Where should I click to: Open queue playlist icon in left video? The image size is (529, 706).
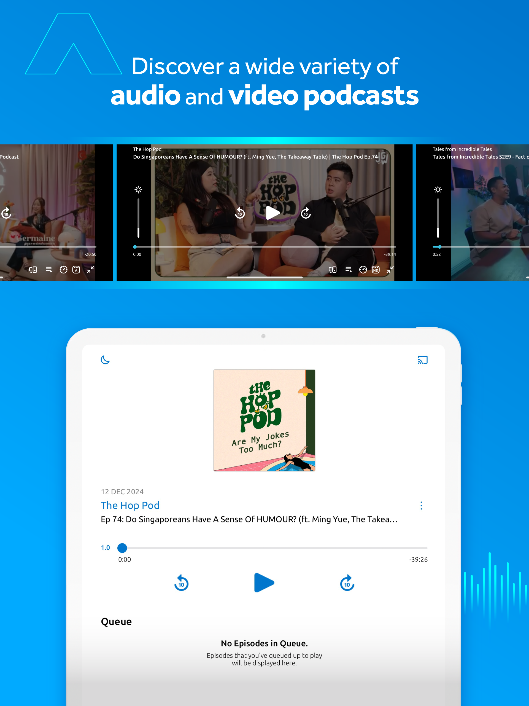coord(49,270)
